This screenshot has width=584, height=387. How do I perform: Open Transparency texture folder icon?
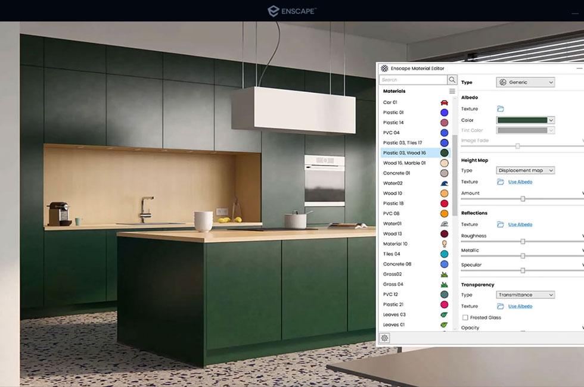coord(501,306)
